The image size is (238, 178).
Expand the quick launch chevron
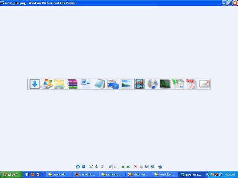tap(44, 174)
